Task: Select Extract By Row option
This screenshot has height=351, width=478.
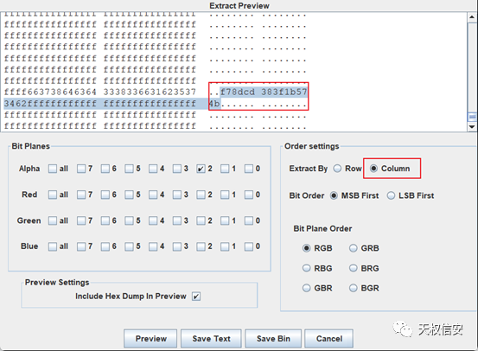Action: [x=337, y=169]
